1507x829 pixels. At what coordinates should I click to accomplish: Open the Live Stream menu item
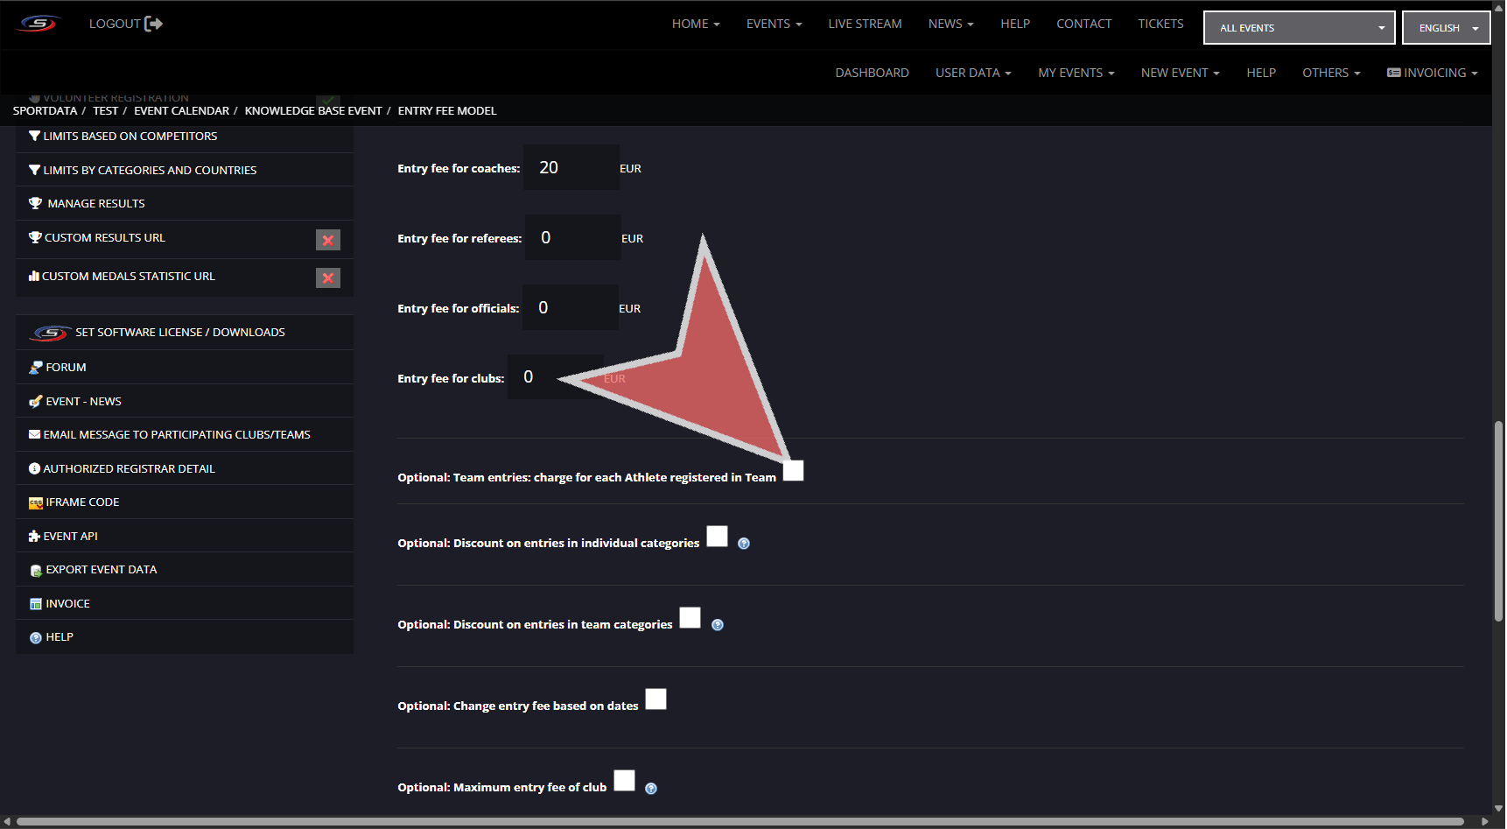point(865,24)
